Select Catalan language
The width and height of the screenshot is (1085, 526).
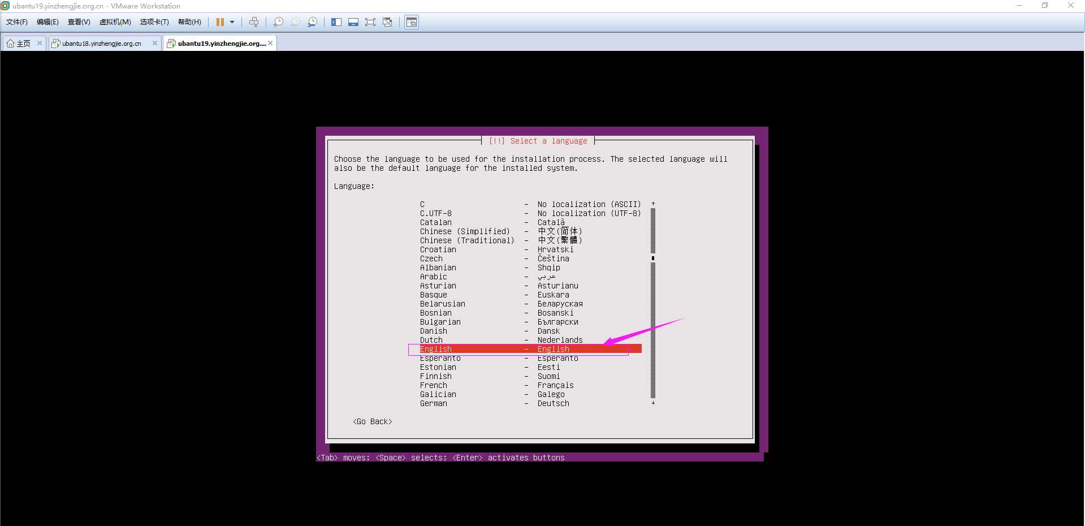[x=530, y=222]
